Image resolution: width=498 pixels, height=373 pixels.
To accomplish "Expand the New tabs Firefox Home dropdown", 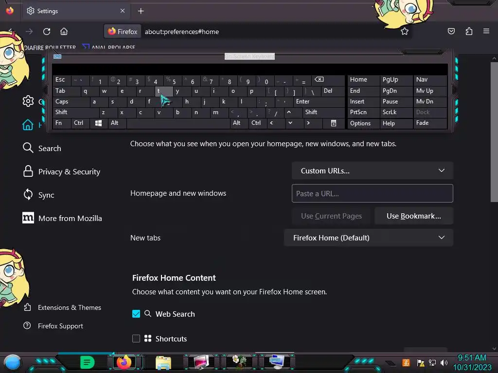I will 369,237.
